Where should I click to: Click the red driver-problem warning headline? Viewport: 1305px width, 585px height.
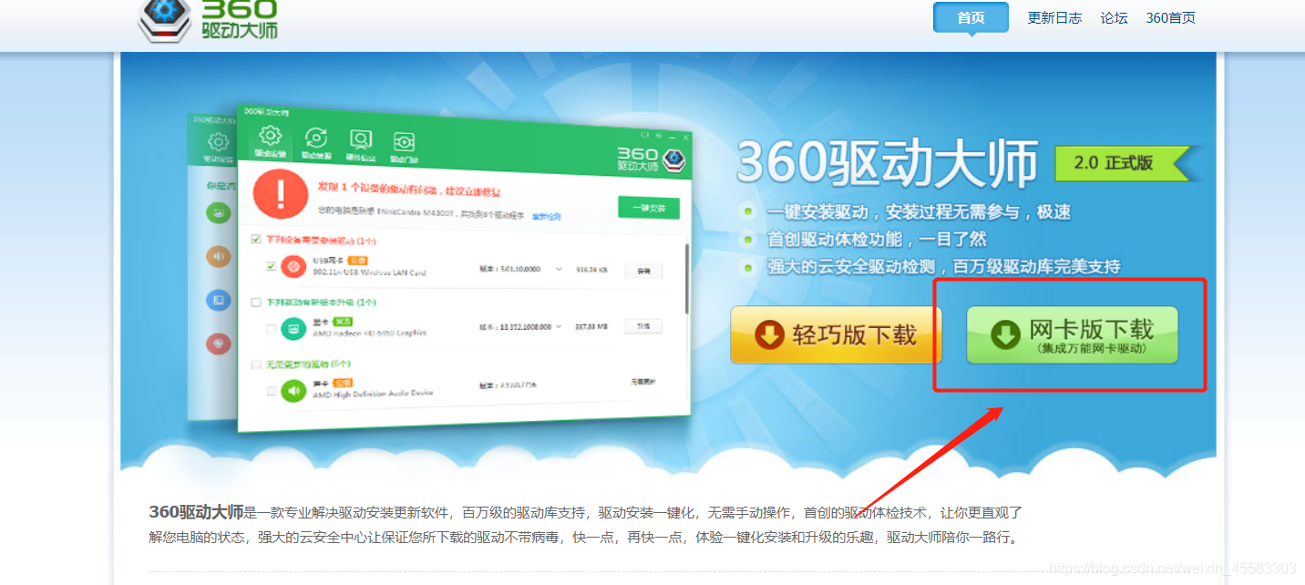pos(408,189)
